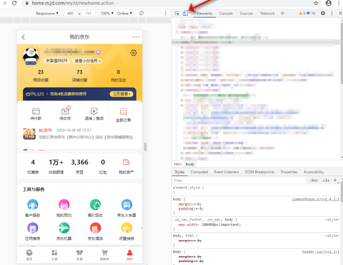Screen dimensions: 343x265
Task: Expand padding shorthand in commonHeader body rule
Action: click(x=197, y=209)
